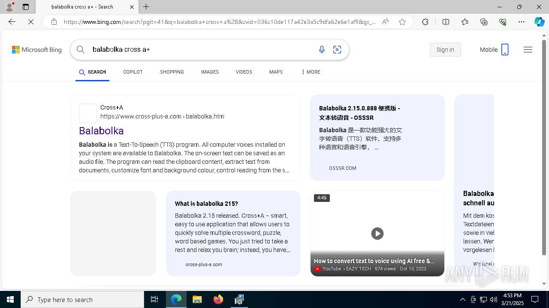The width and height of the screenshot is (549, 308).
Task: Add this page to favorites star
Action: point(402,22)
